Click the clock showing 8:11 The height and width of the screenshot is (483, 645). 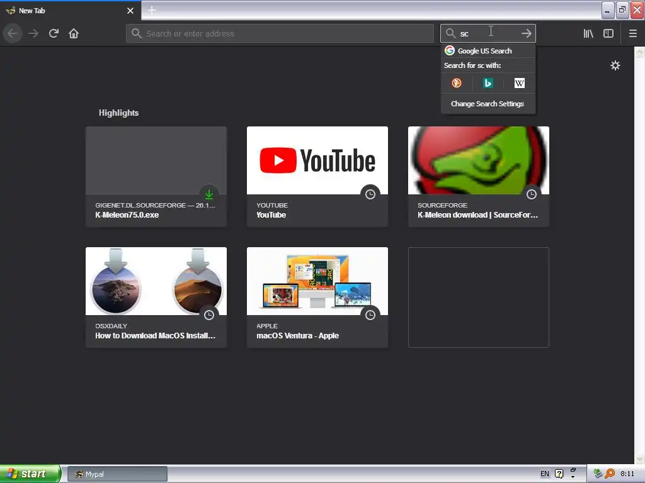click(627, 474)
